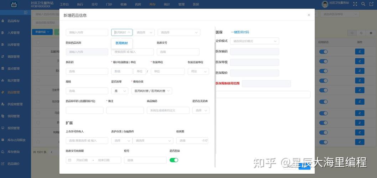This screenshot has width=377, height=178.
Task: Open the 是否在无码库 dropdown
Action: tap(201, 110)
